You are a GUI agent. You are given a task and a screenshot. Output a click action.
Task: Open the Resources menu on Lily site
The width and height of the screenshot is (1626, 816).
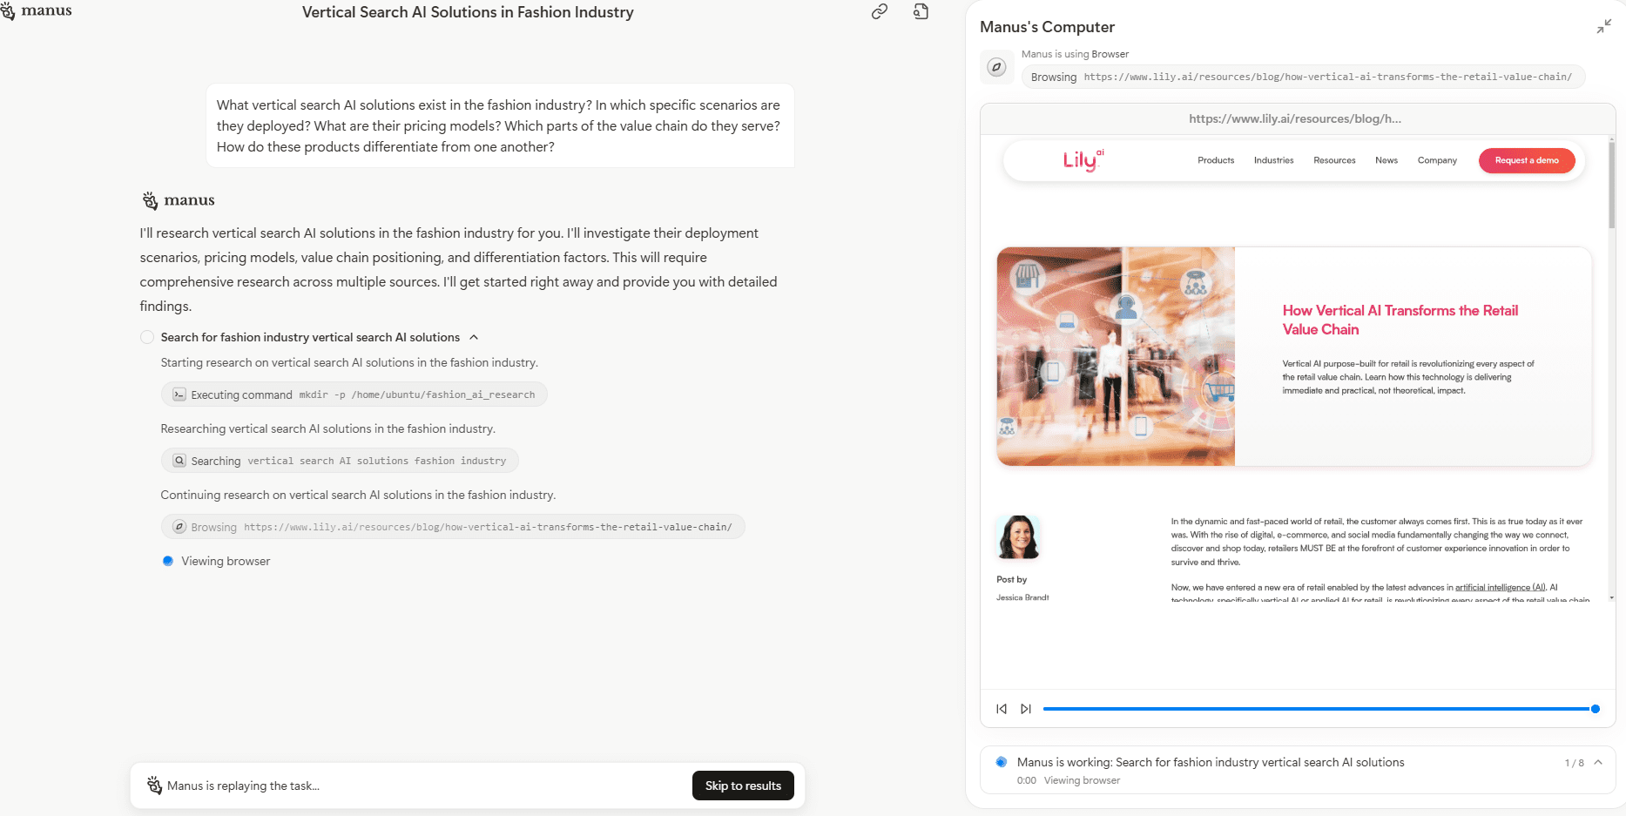point(1334,160)
